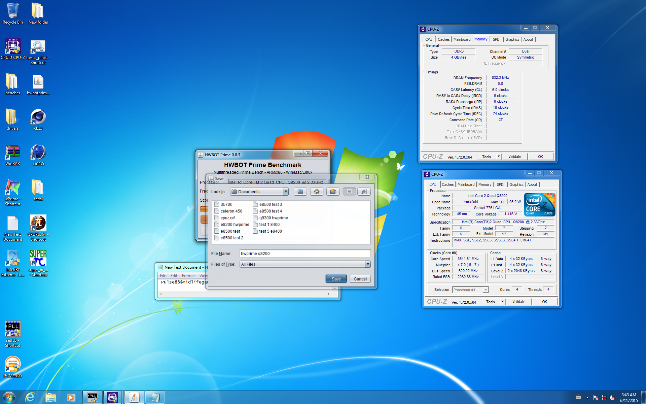Expand the Tools arrow in lower CPU-Z window
646x404 pixels.
[x=503, y=302]
